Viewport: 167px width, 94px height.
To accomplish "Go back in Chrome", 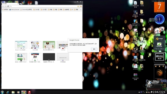I will [3, 6].
